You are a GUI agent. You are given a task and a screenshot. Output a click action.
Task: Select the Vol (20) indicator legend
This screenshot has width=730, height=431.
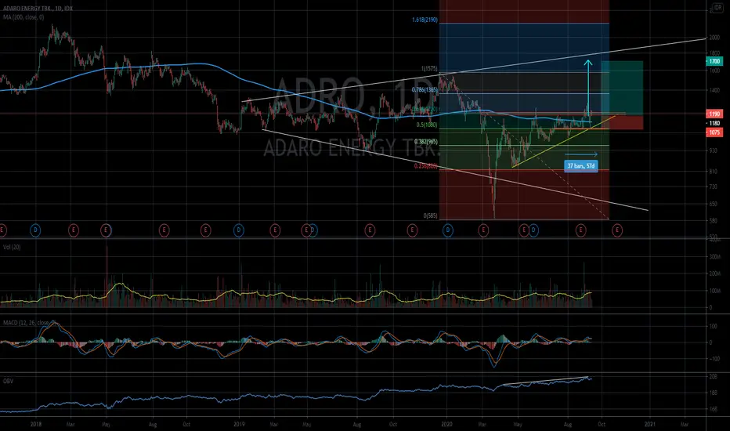pos(12,247)
